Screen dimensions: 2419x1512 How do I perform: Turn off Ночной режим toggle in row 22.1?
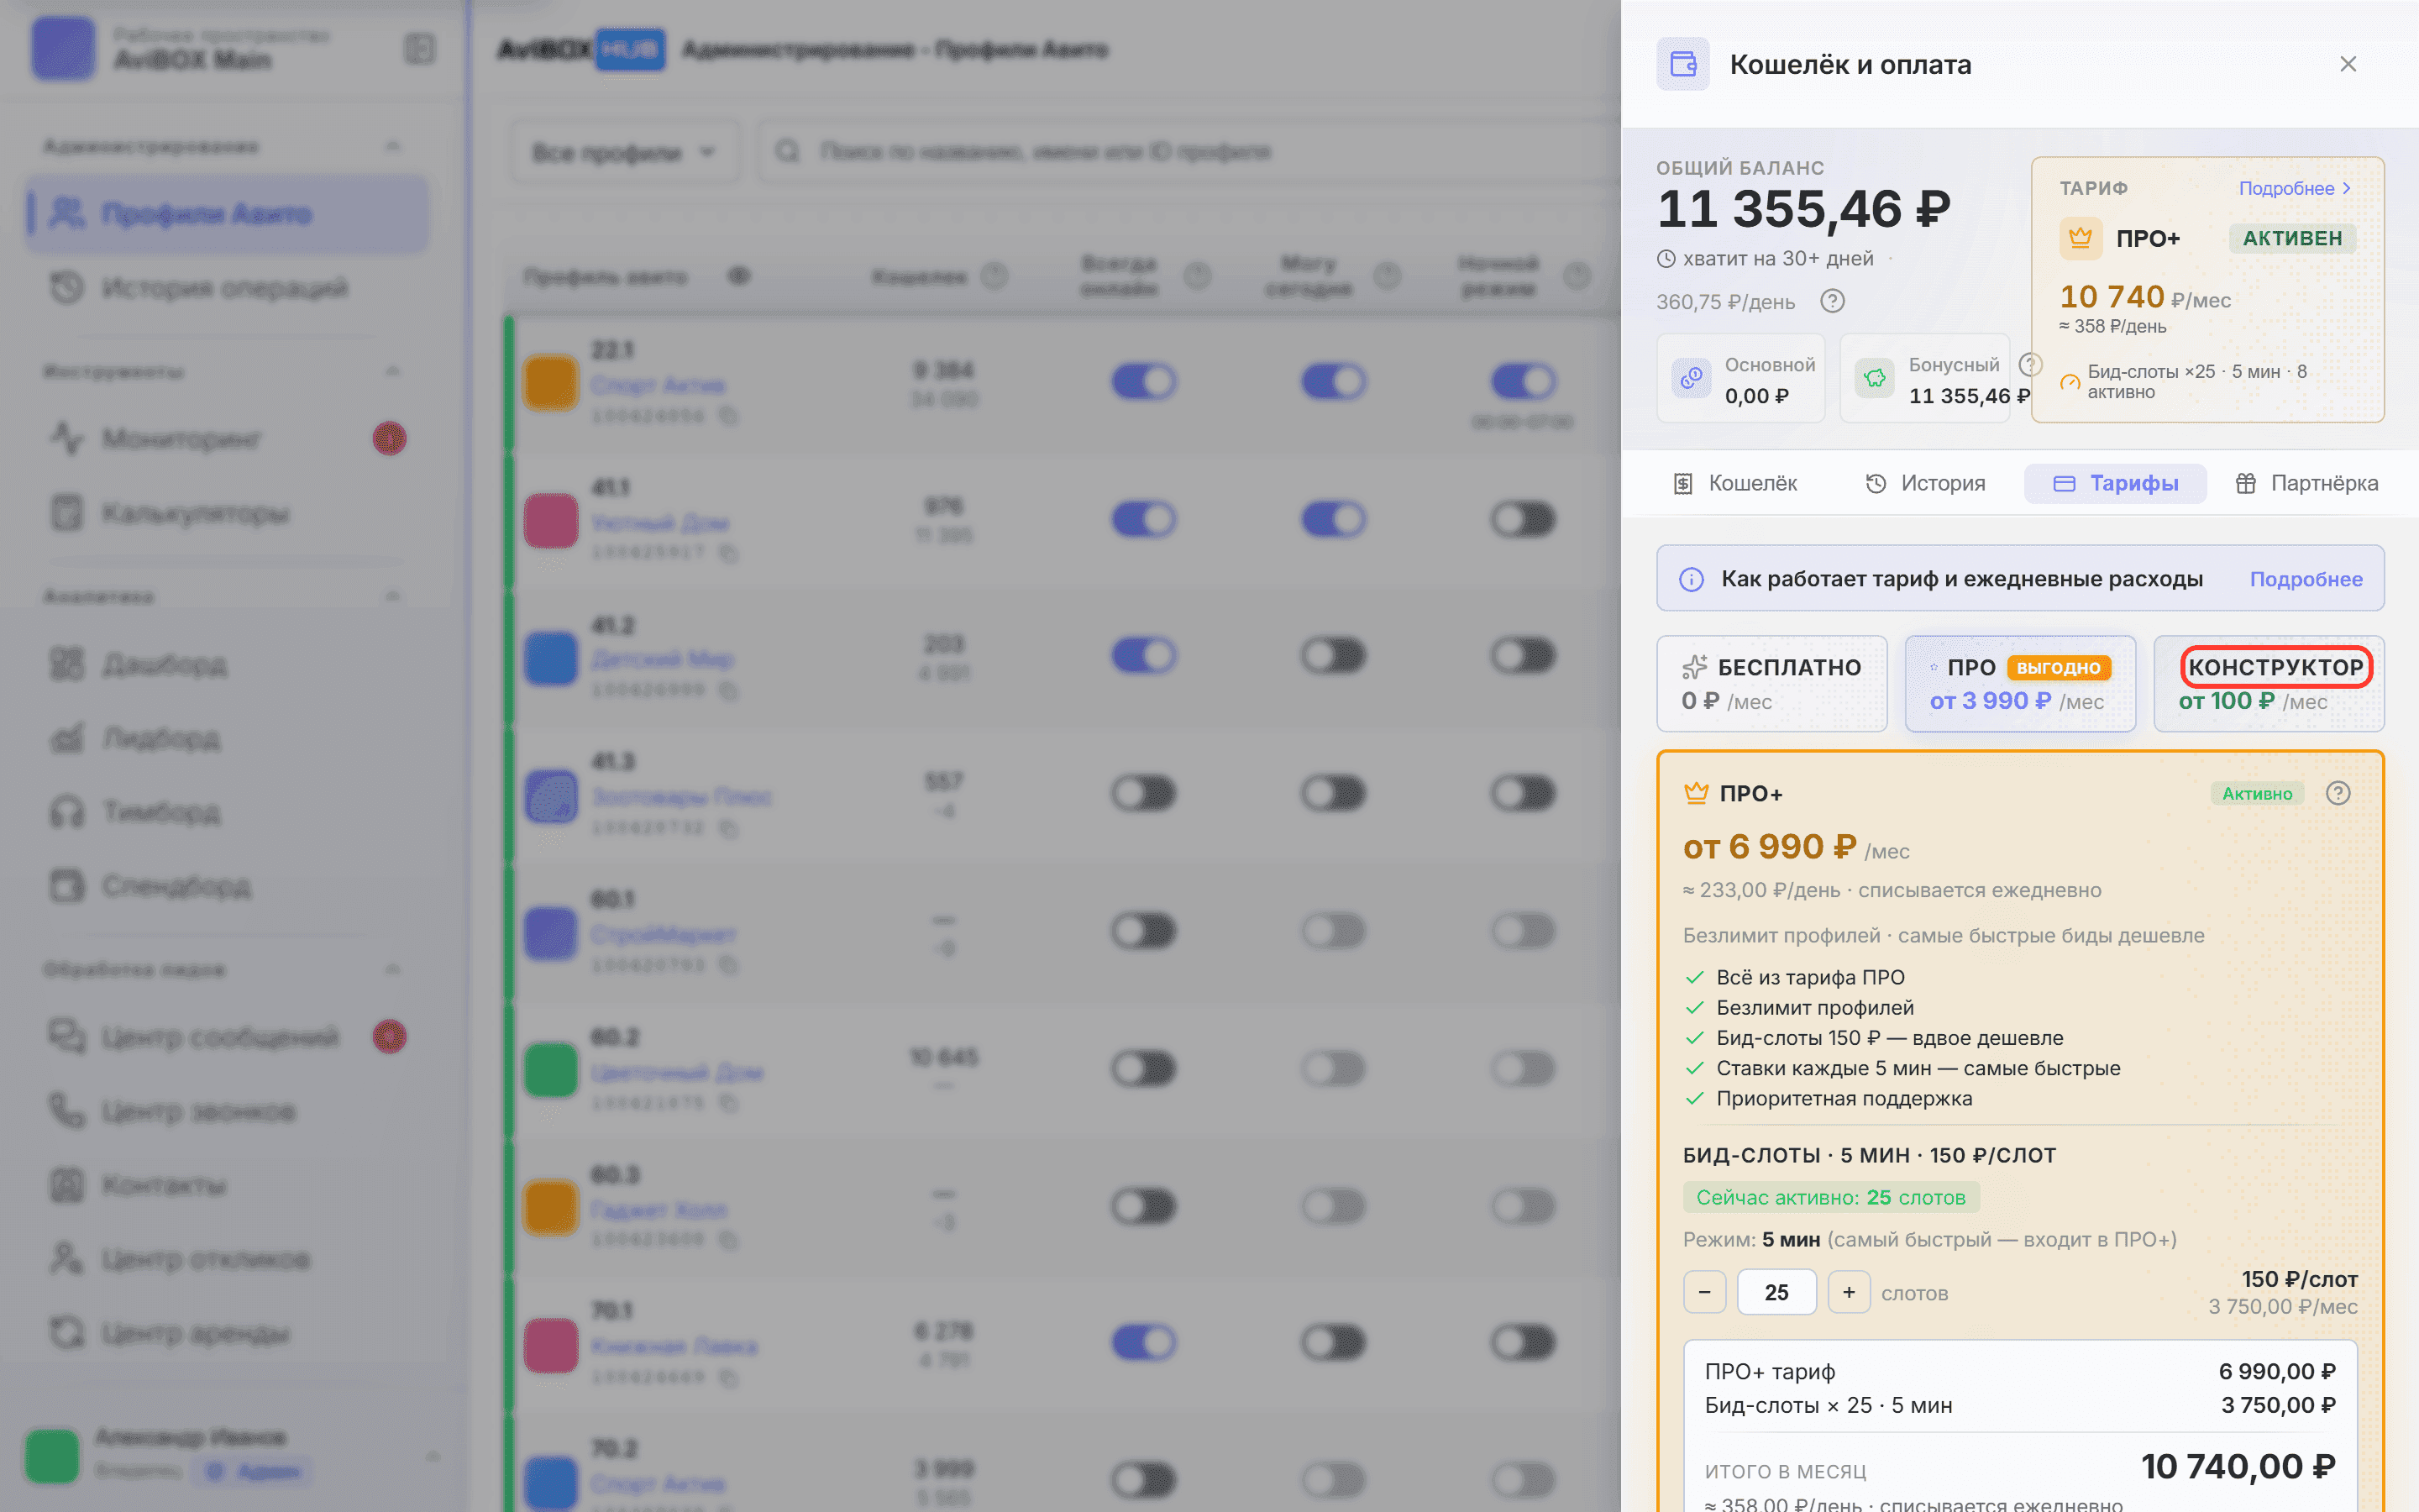pos(1524,381)
